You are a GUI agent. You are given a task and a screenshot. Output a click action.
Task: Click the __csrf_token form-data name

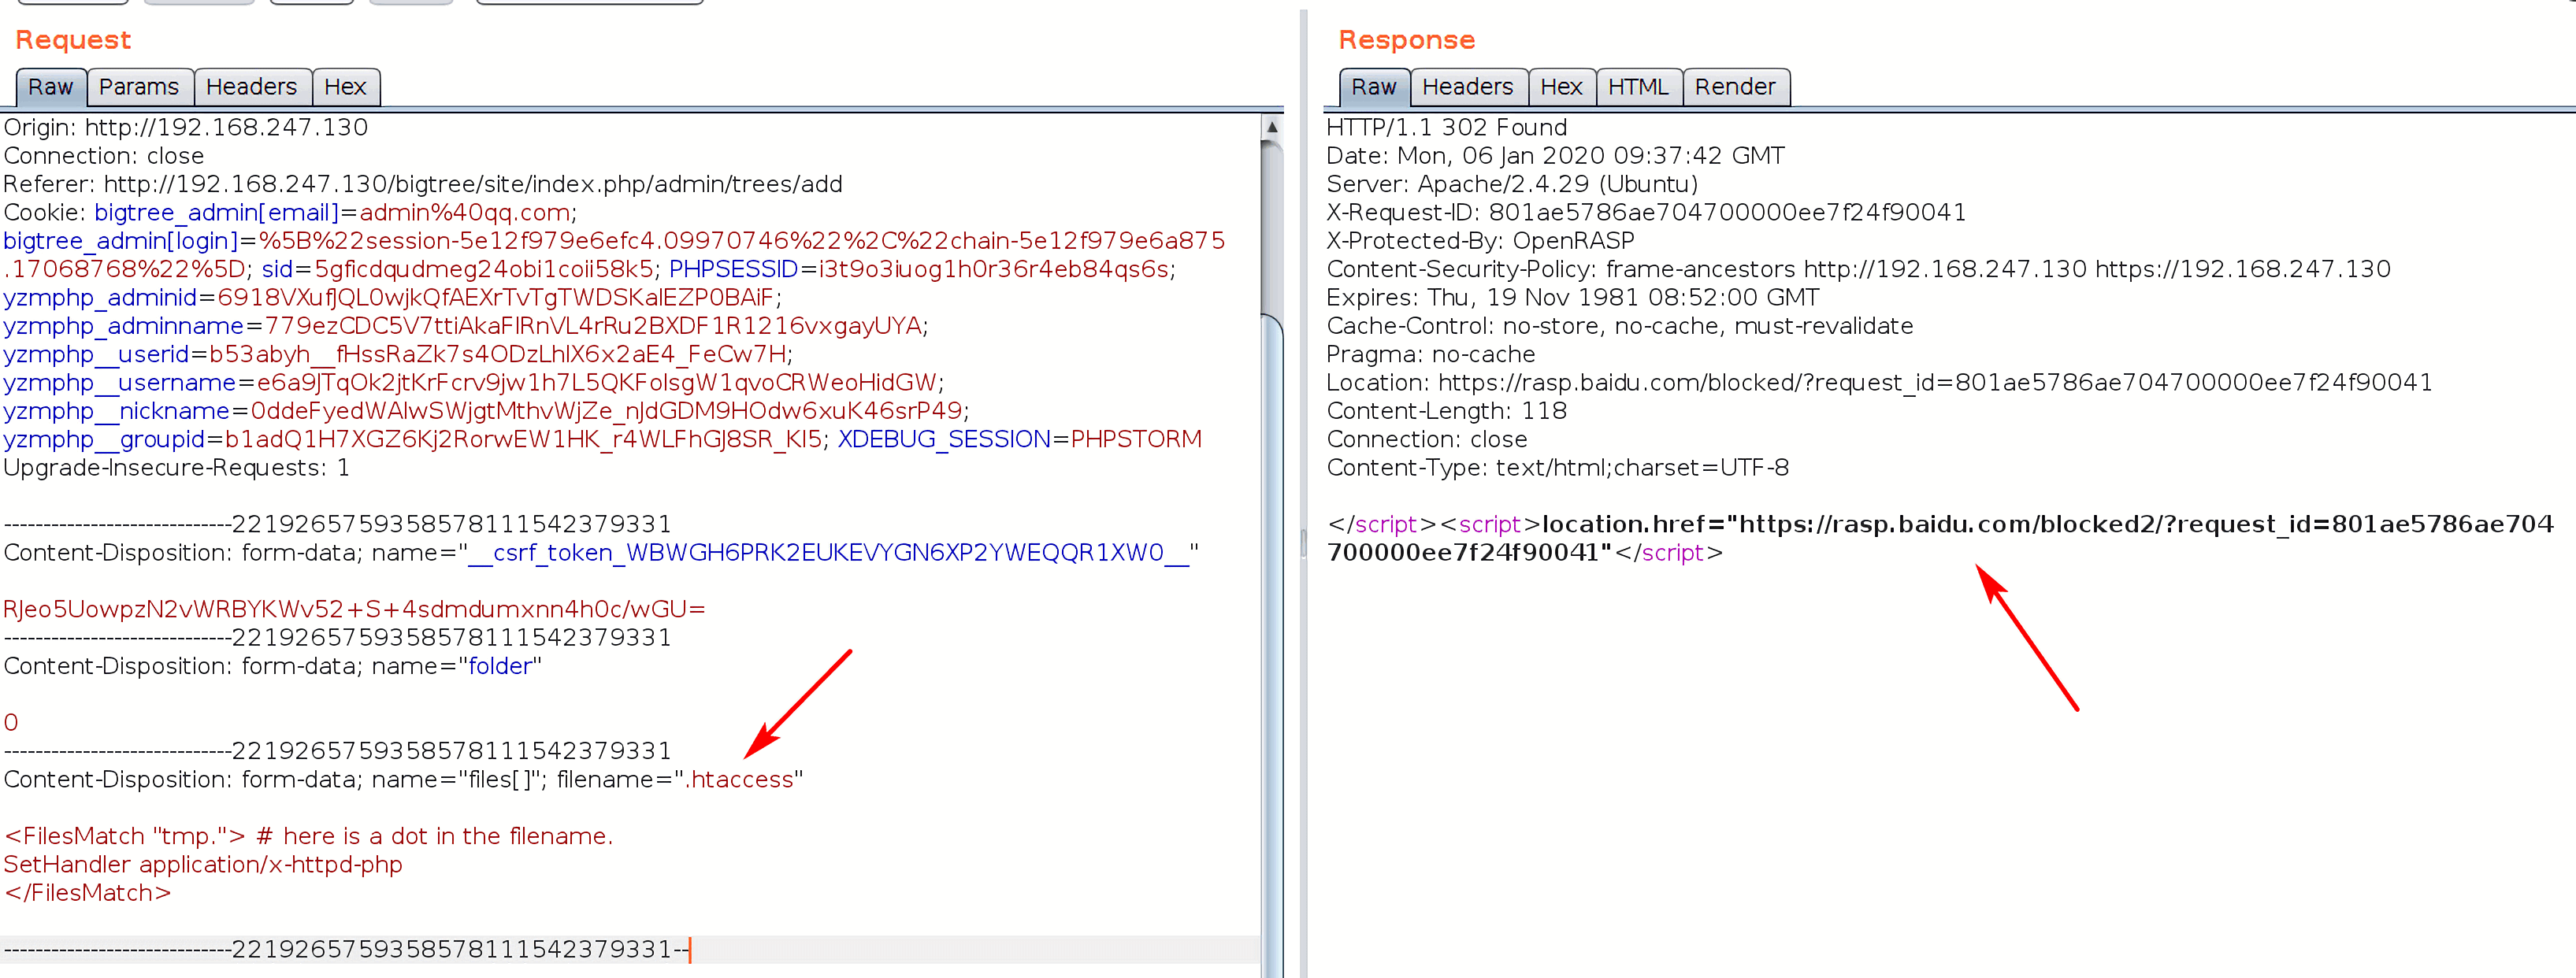(829, 553)
